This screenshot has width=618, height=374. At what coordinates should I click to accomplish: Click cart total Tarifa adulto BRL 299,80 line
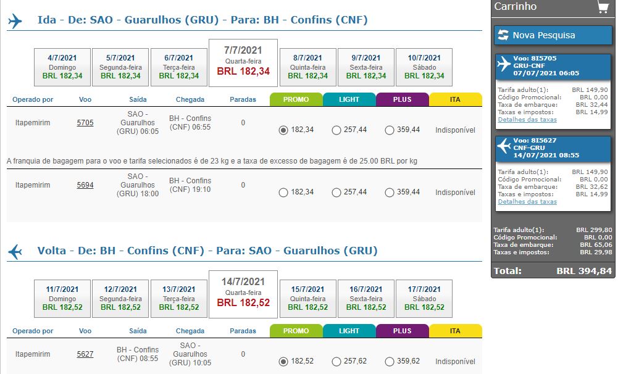553,230
